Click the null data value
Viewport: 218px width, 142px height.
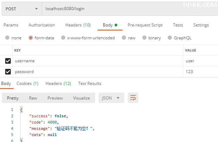[x=52, y=135]
